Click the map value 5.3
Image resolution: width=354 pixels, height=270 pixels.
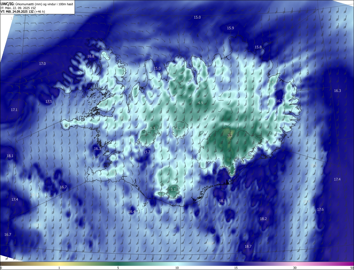pyautogui.click(x=153, y=129)
